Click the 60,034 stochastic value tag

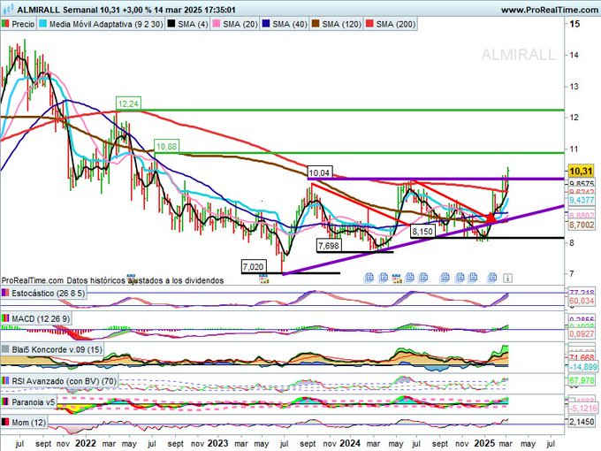coord(582,301)
